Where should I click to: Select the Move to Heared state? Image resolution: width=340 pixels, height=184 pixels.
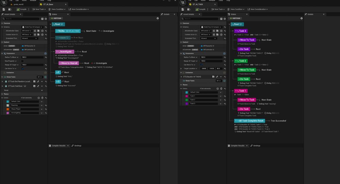pyautogui.click(x=69, y=63)
